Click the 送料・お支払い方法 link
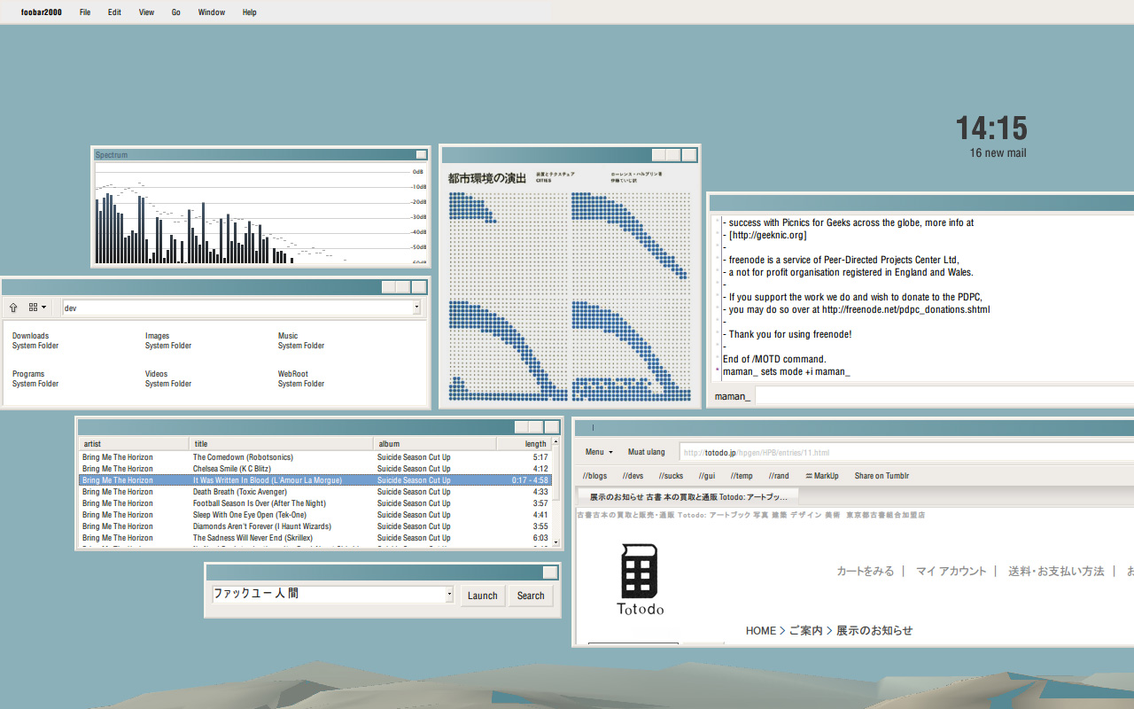This screenshot has width=1134, height=709. point(1056,572)
